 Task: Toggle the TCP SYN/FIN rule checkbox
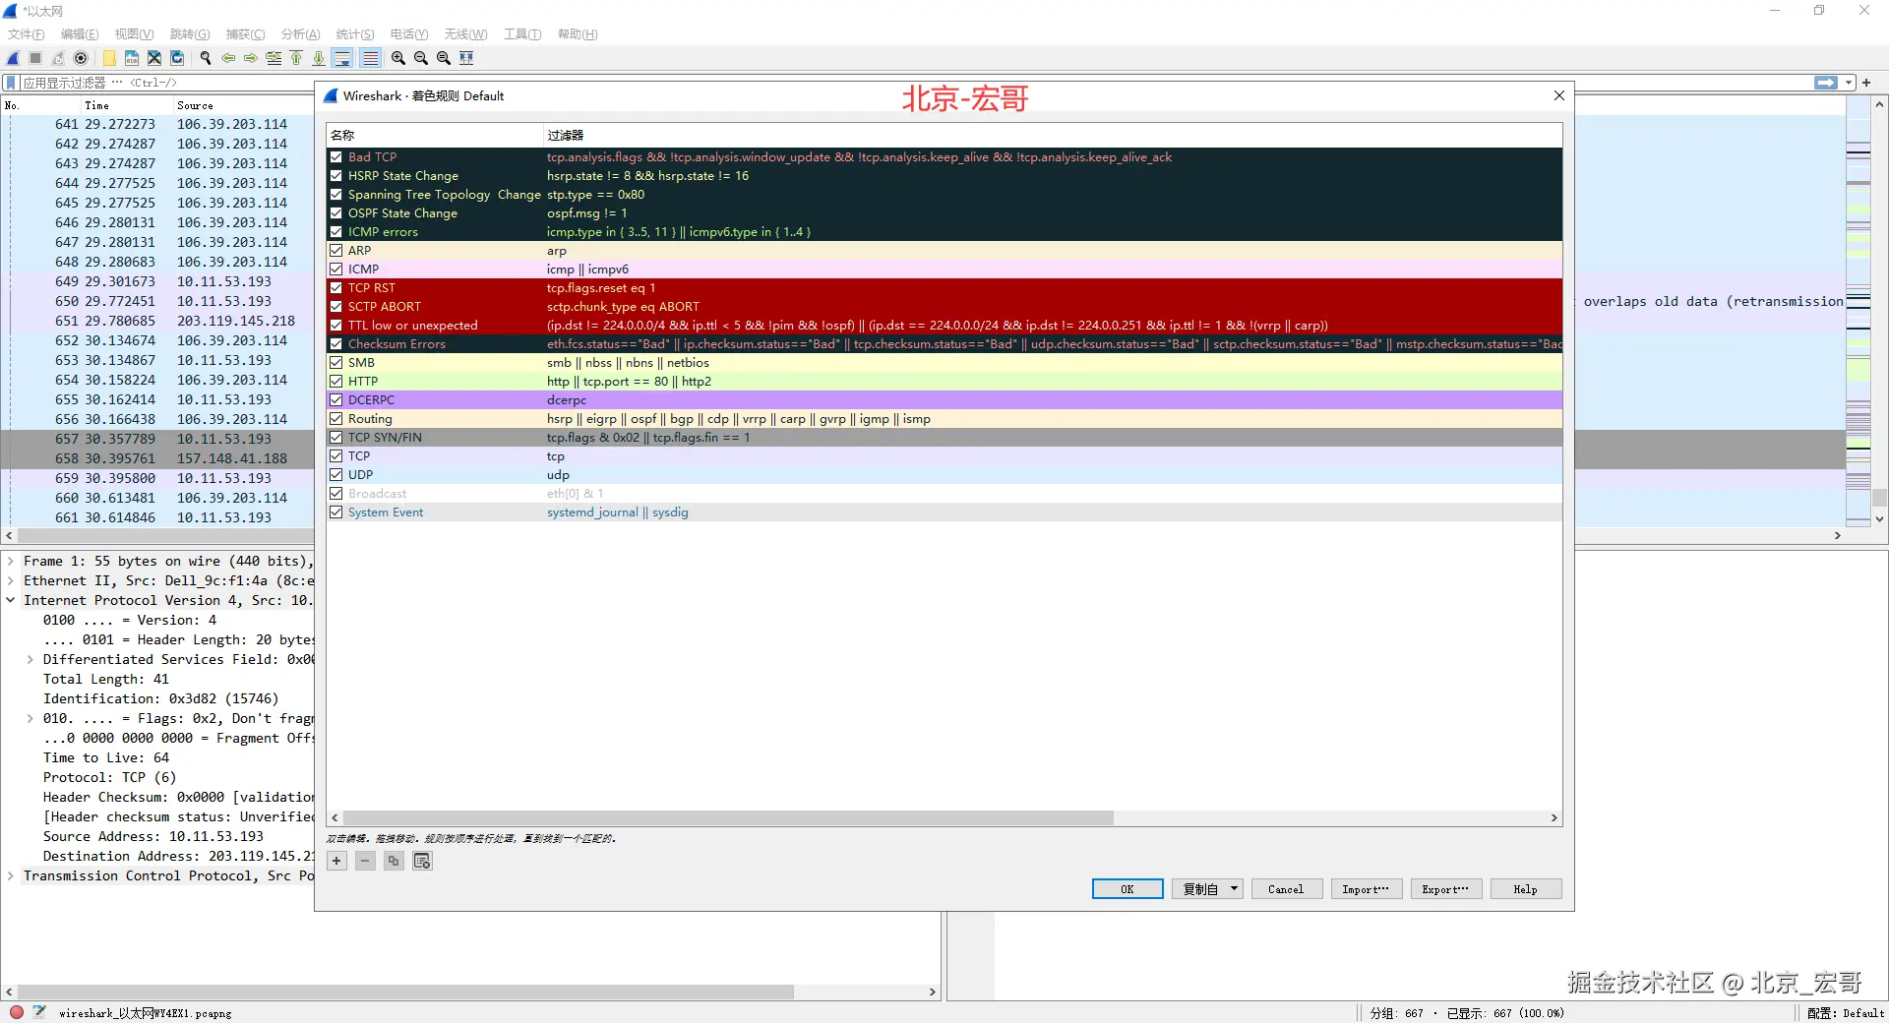click(336, 438)
